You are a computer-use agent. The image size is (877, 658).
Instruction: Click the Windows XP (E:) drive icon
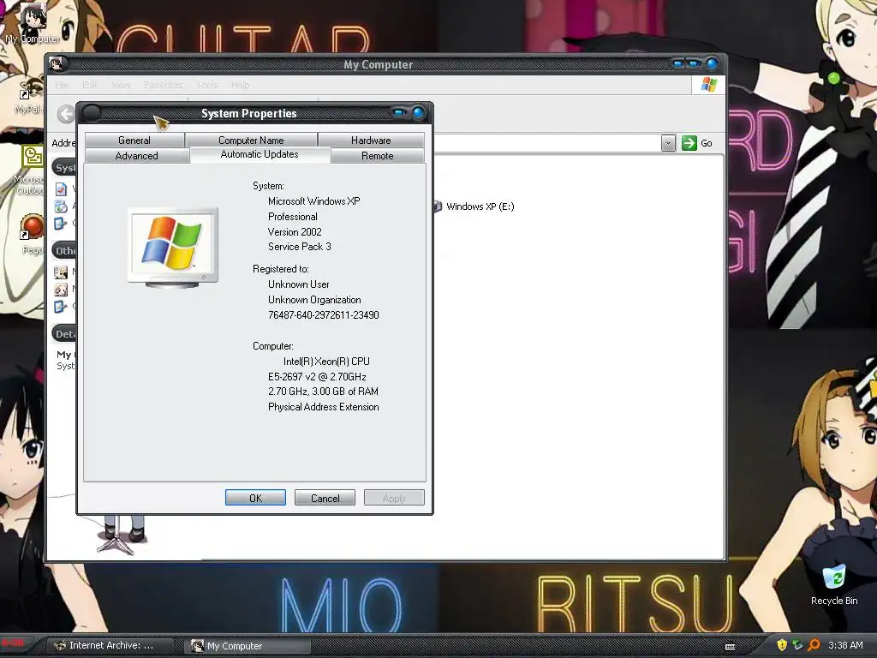point(438,206)
